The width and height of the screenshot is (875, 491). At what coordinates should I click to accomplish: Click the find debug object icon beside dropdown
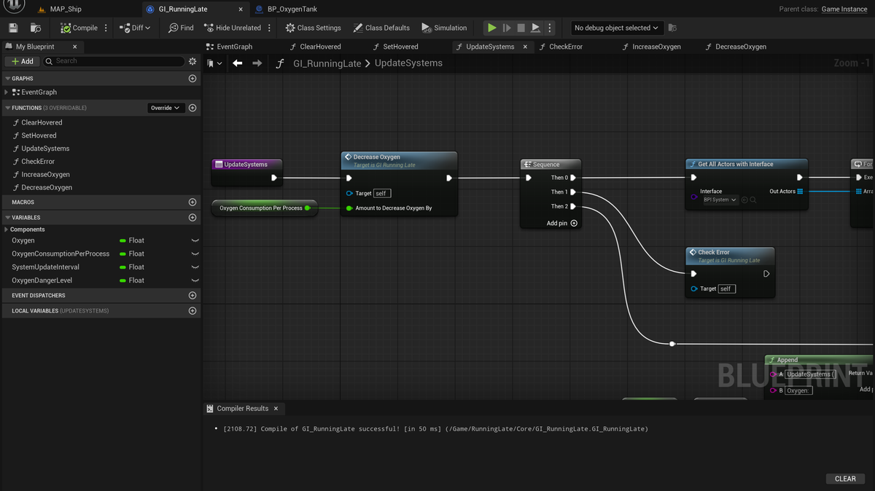[x=672, y=28]
